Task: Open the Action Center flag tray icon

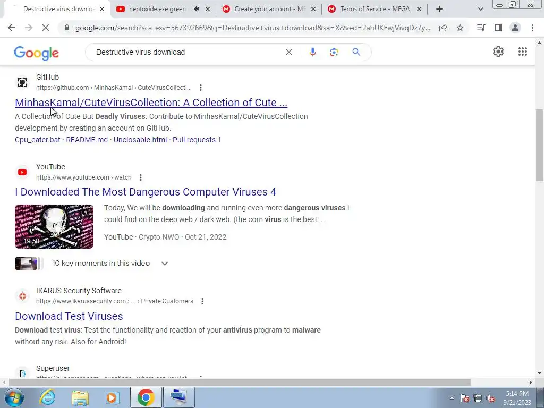Action: [x=465, y=398]
